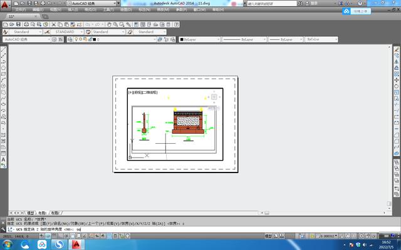Open the AutoCAD 经典 workspace dropdown

click(26, 39)
